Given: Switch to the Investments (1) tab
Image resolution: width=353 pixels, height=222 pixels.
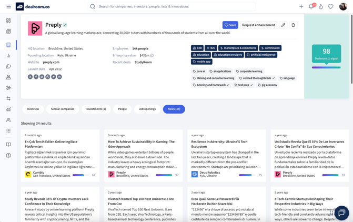Looking at the screenshot, I should [x=96, y=109].
